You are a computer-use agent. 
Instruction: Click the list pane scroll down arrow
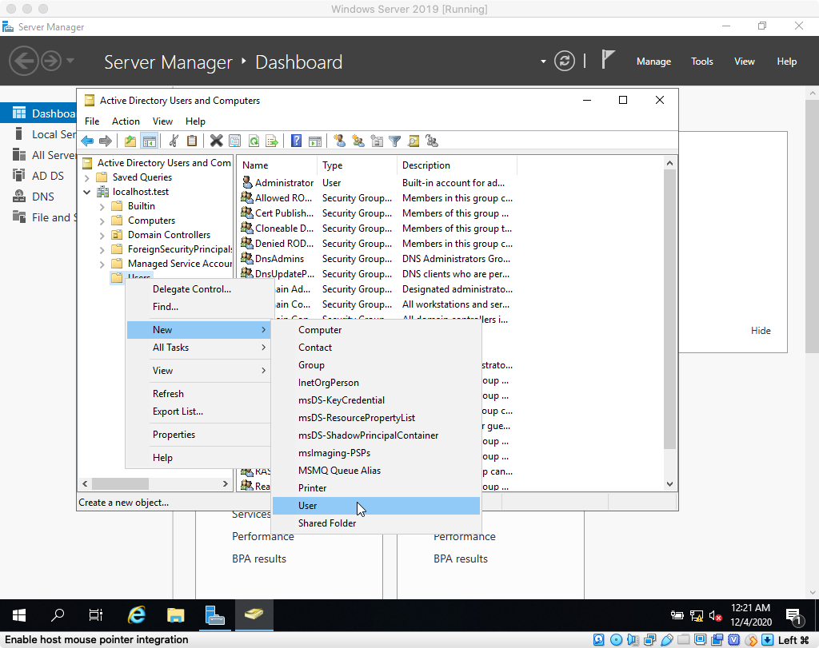point(669,484)
